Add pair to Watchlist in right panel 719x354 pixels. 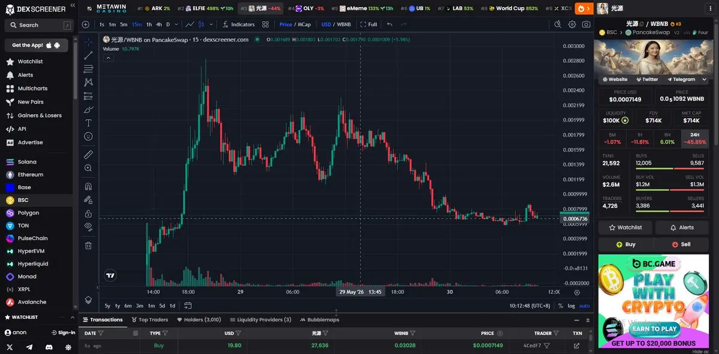626,228
